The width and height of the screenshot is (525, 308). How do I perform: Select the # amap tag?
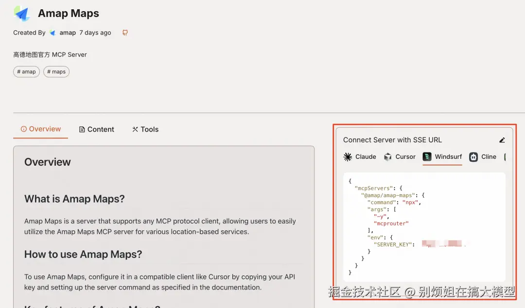click(26, 71)
